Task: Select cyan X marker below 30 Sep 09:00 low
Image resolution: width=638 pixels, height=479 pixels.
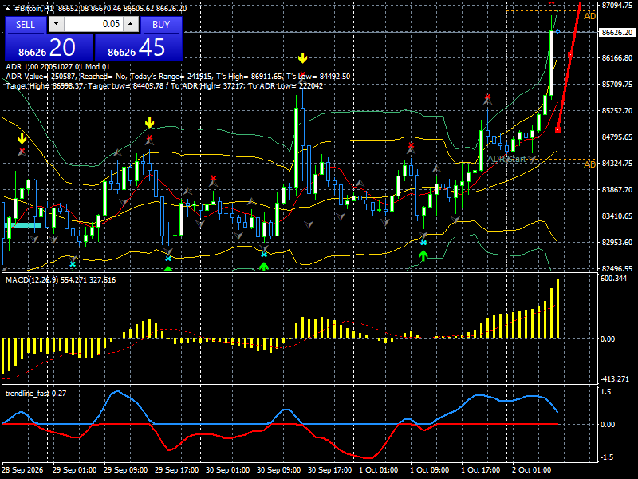Action: tap(264, 255)
